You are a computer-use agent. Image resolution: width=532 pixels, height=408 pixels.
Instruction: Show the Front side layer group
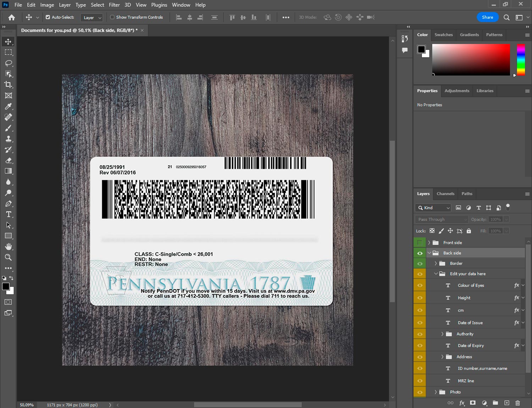click(420, 243)
